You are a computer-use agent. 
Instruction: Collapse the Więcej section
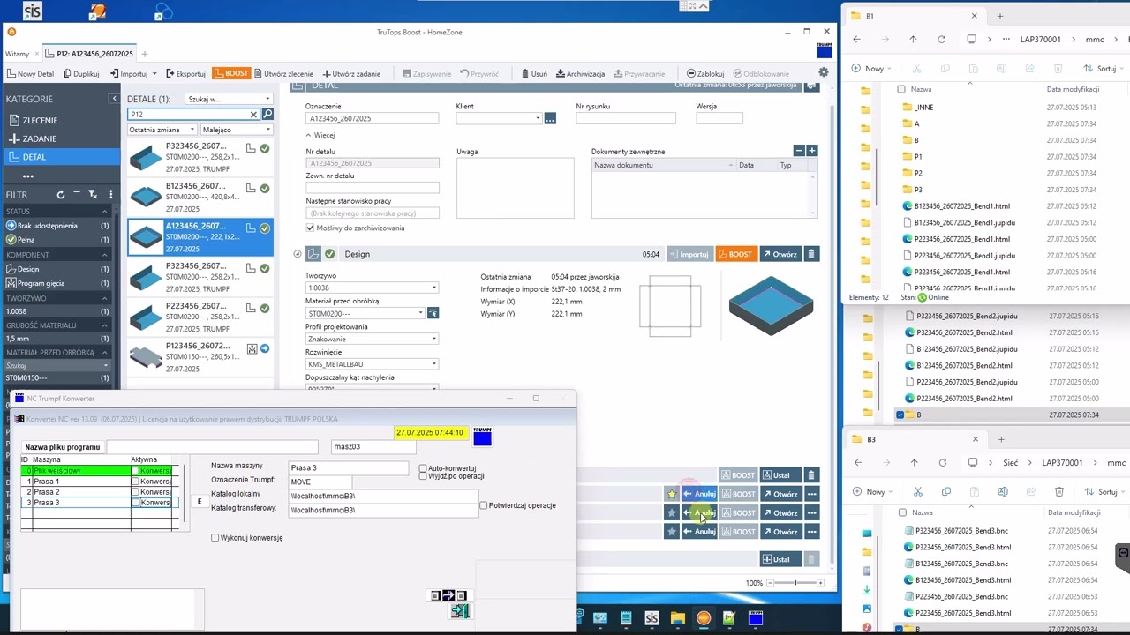[x=320, y=136]
